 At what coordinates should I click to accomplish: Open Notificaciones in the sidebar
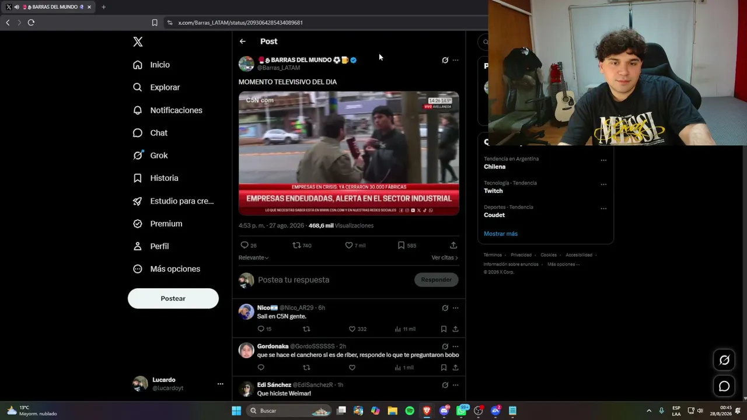(x=167, y=110)
